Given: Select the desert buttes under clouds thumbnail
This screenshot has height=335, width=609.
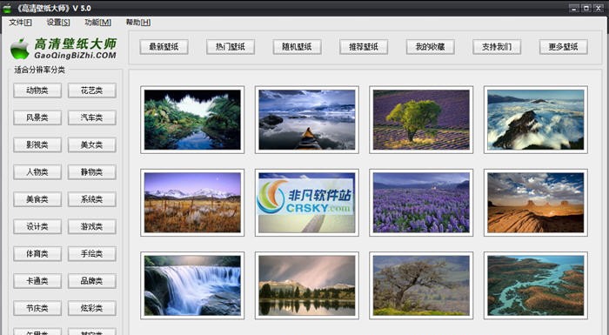Looking at the screenshot, I should (536, 203).
